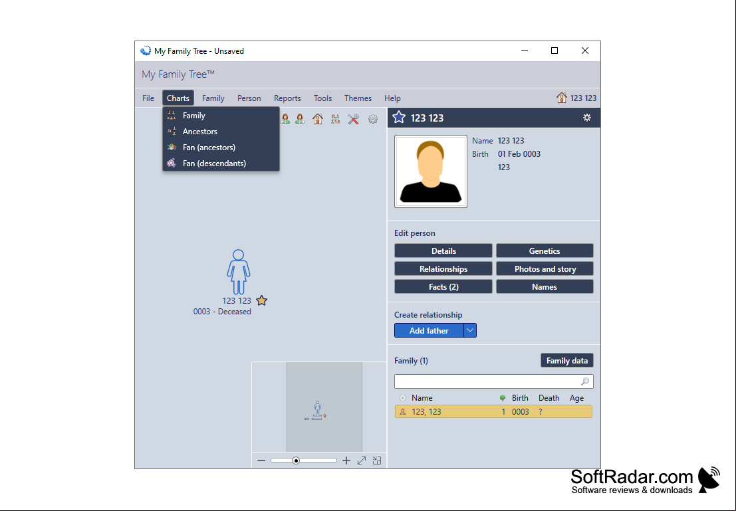The height and width of the screenshot is (511, 736).
Task: Open the wrench and screwdriver tools icon
Action: click(x=354, y=119)
